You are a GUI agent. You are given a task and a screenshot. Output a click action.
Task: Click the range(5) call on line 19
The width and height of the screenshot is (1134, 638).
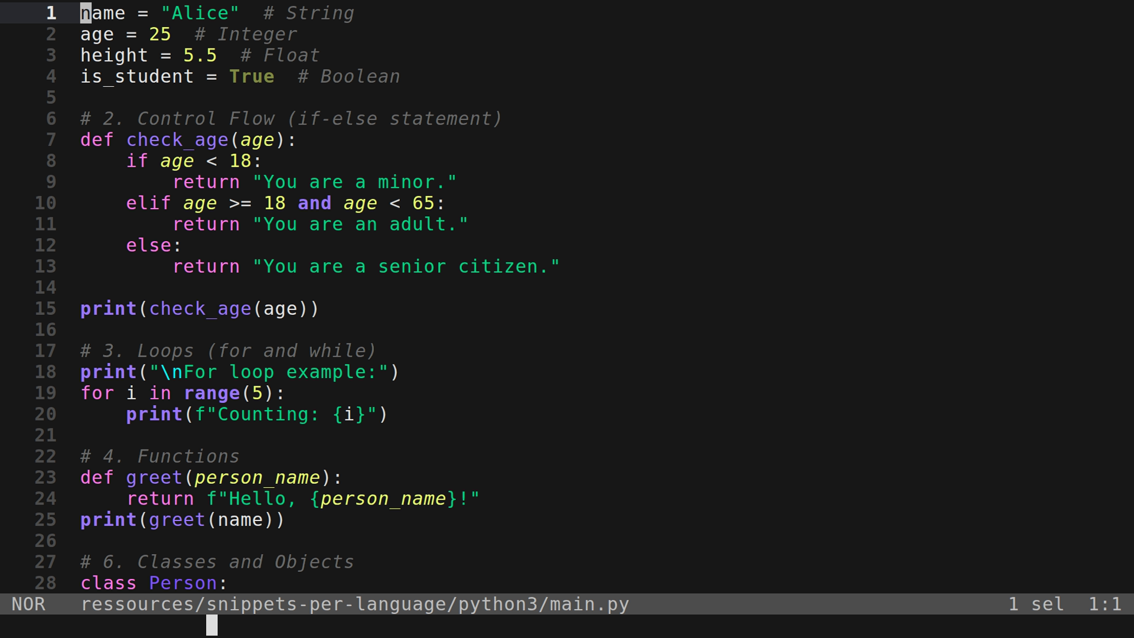tap(227, 393)
